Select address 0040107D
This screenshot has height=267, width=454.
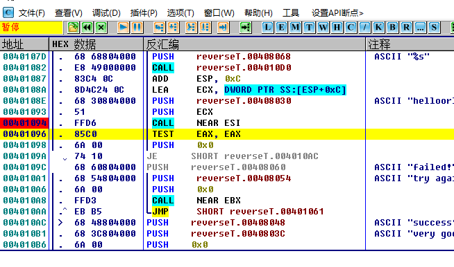point(24,57)
